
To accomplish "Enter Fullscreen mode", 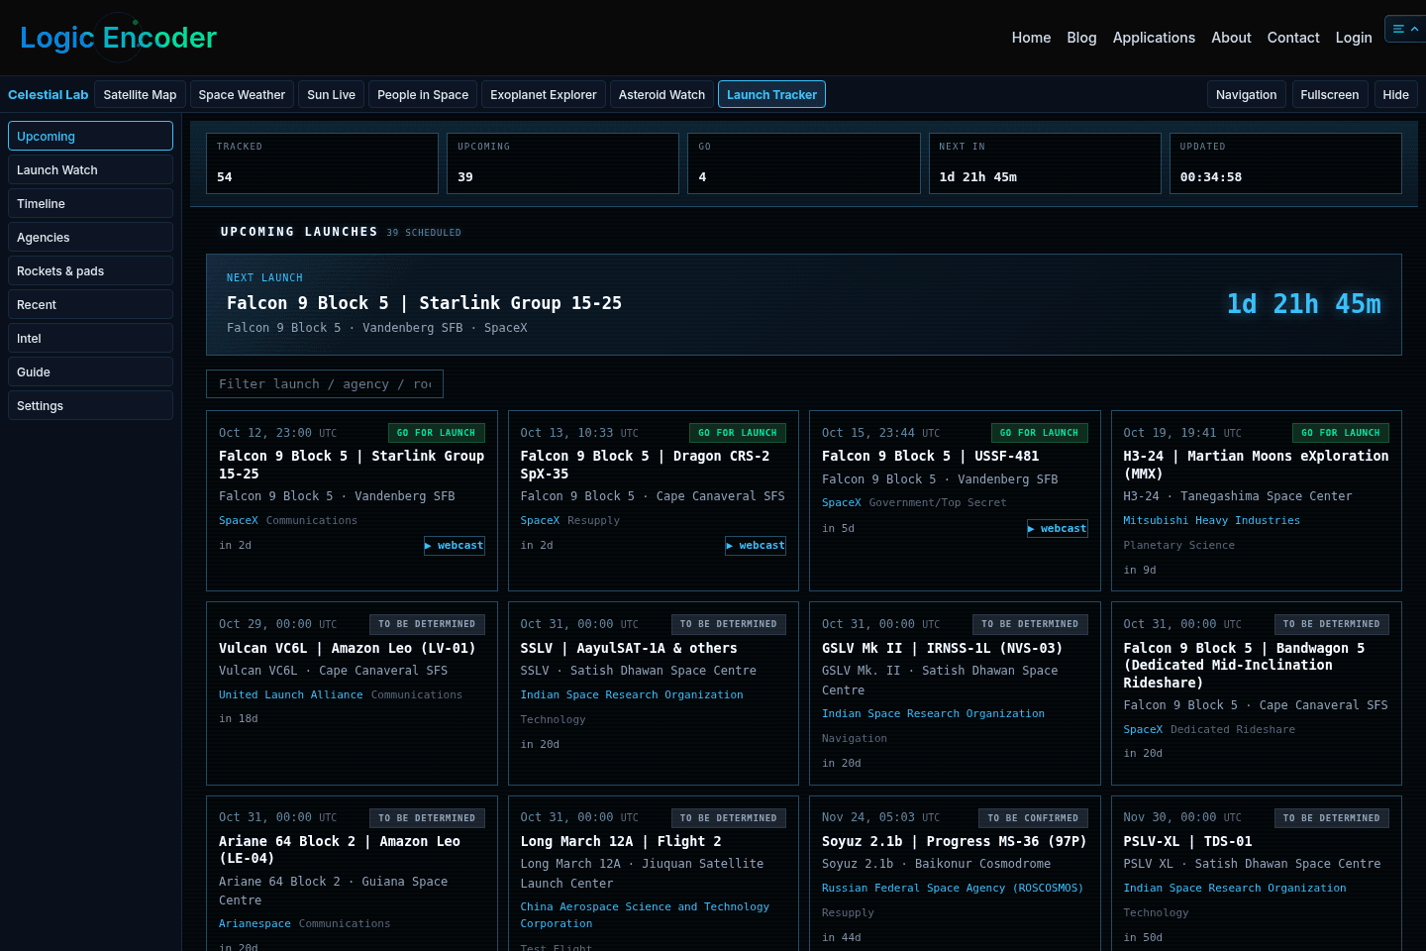I will tap(1329, 94).
